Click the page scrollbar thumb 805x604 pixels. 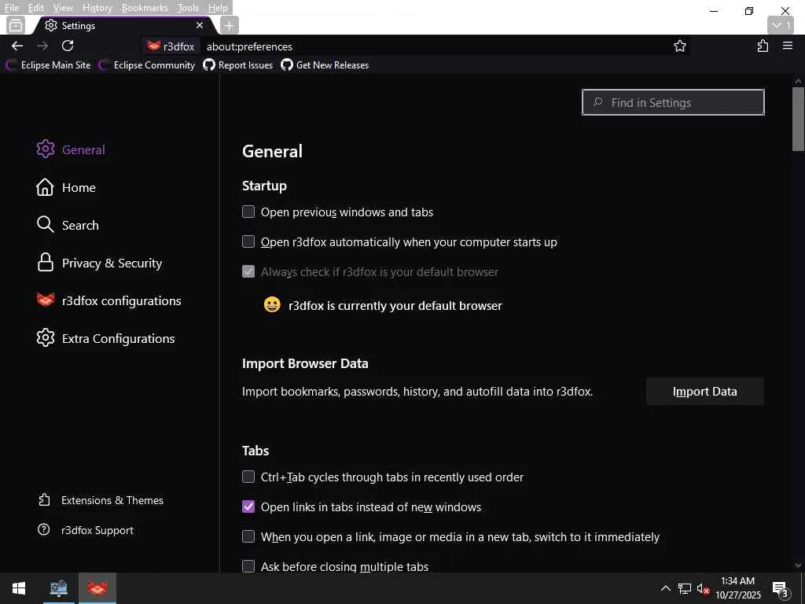click(798, 120)
